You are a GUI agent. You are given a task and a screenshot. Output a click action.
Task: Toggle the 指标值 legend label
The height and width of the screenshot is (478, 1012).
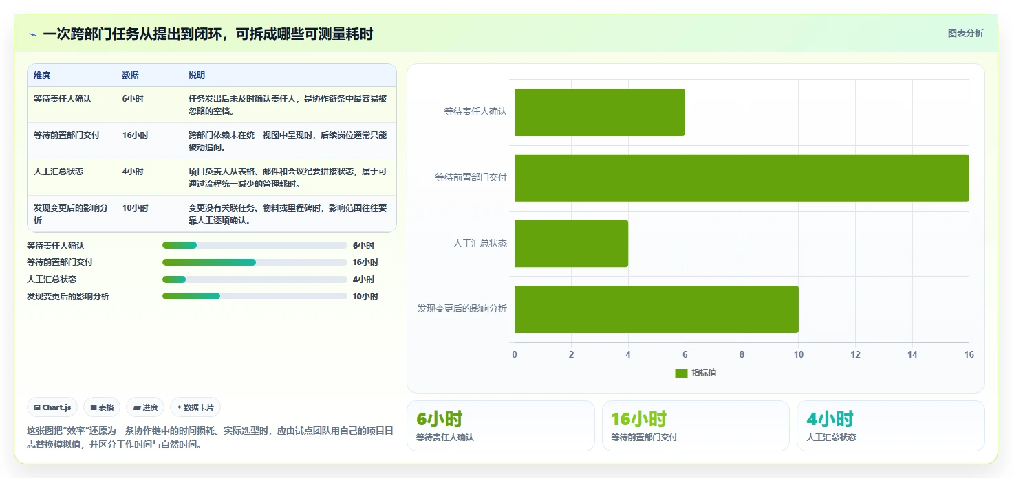[x=704, y=373]
